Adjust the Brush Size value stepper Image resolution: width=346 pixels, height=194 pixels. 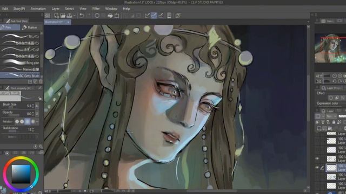tap(33, 106)
